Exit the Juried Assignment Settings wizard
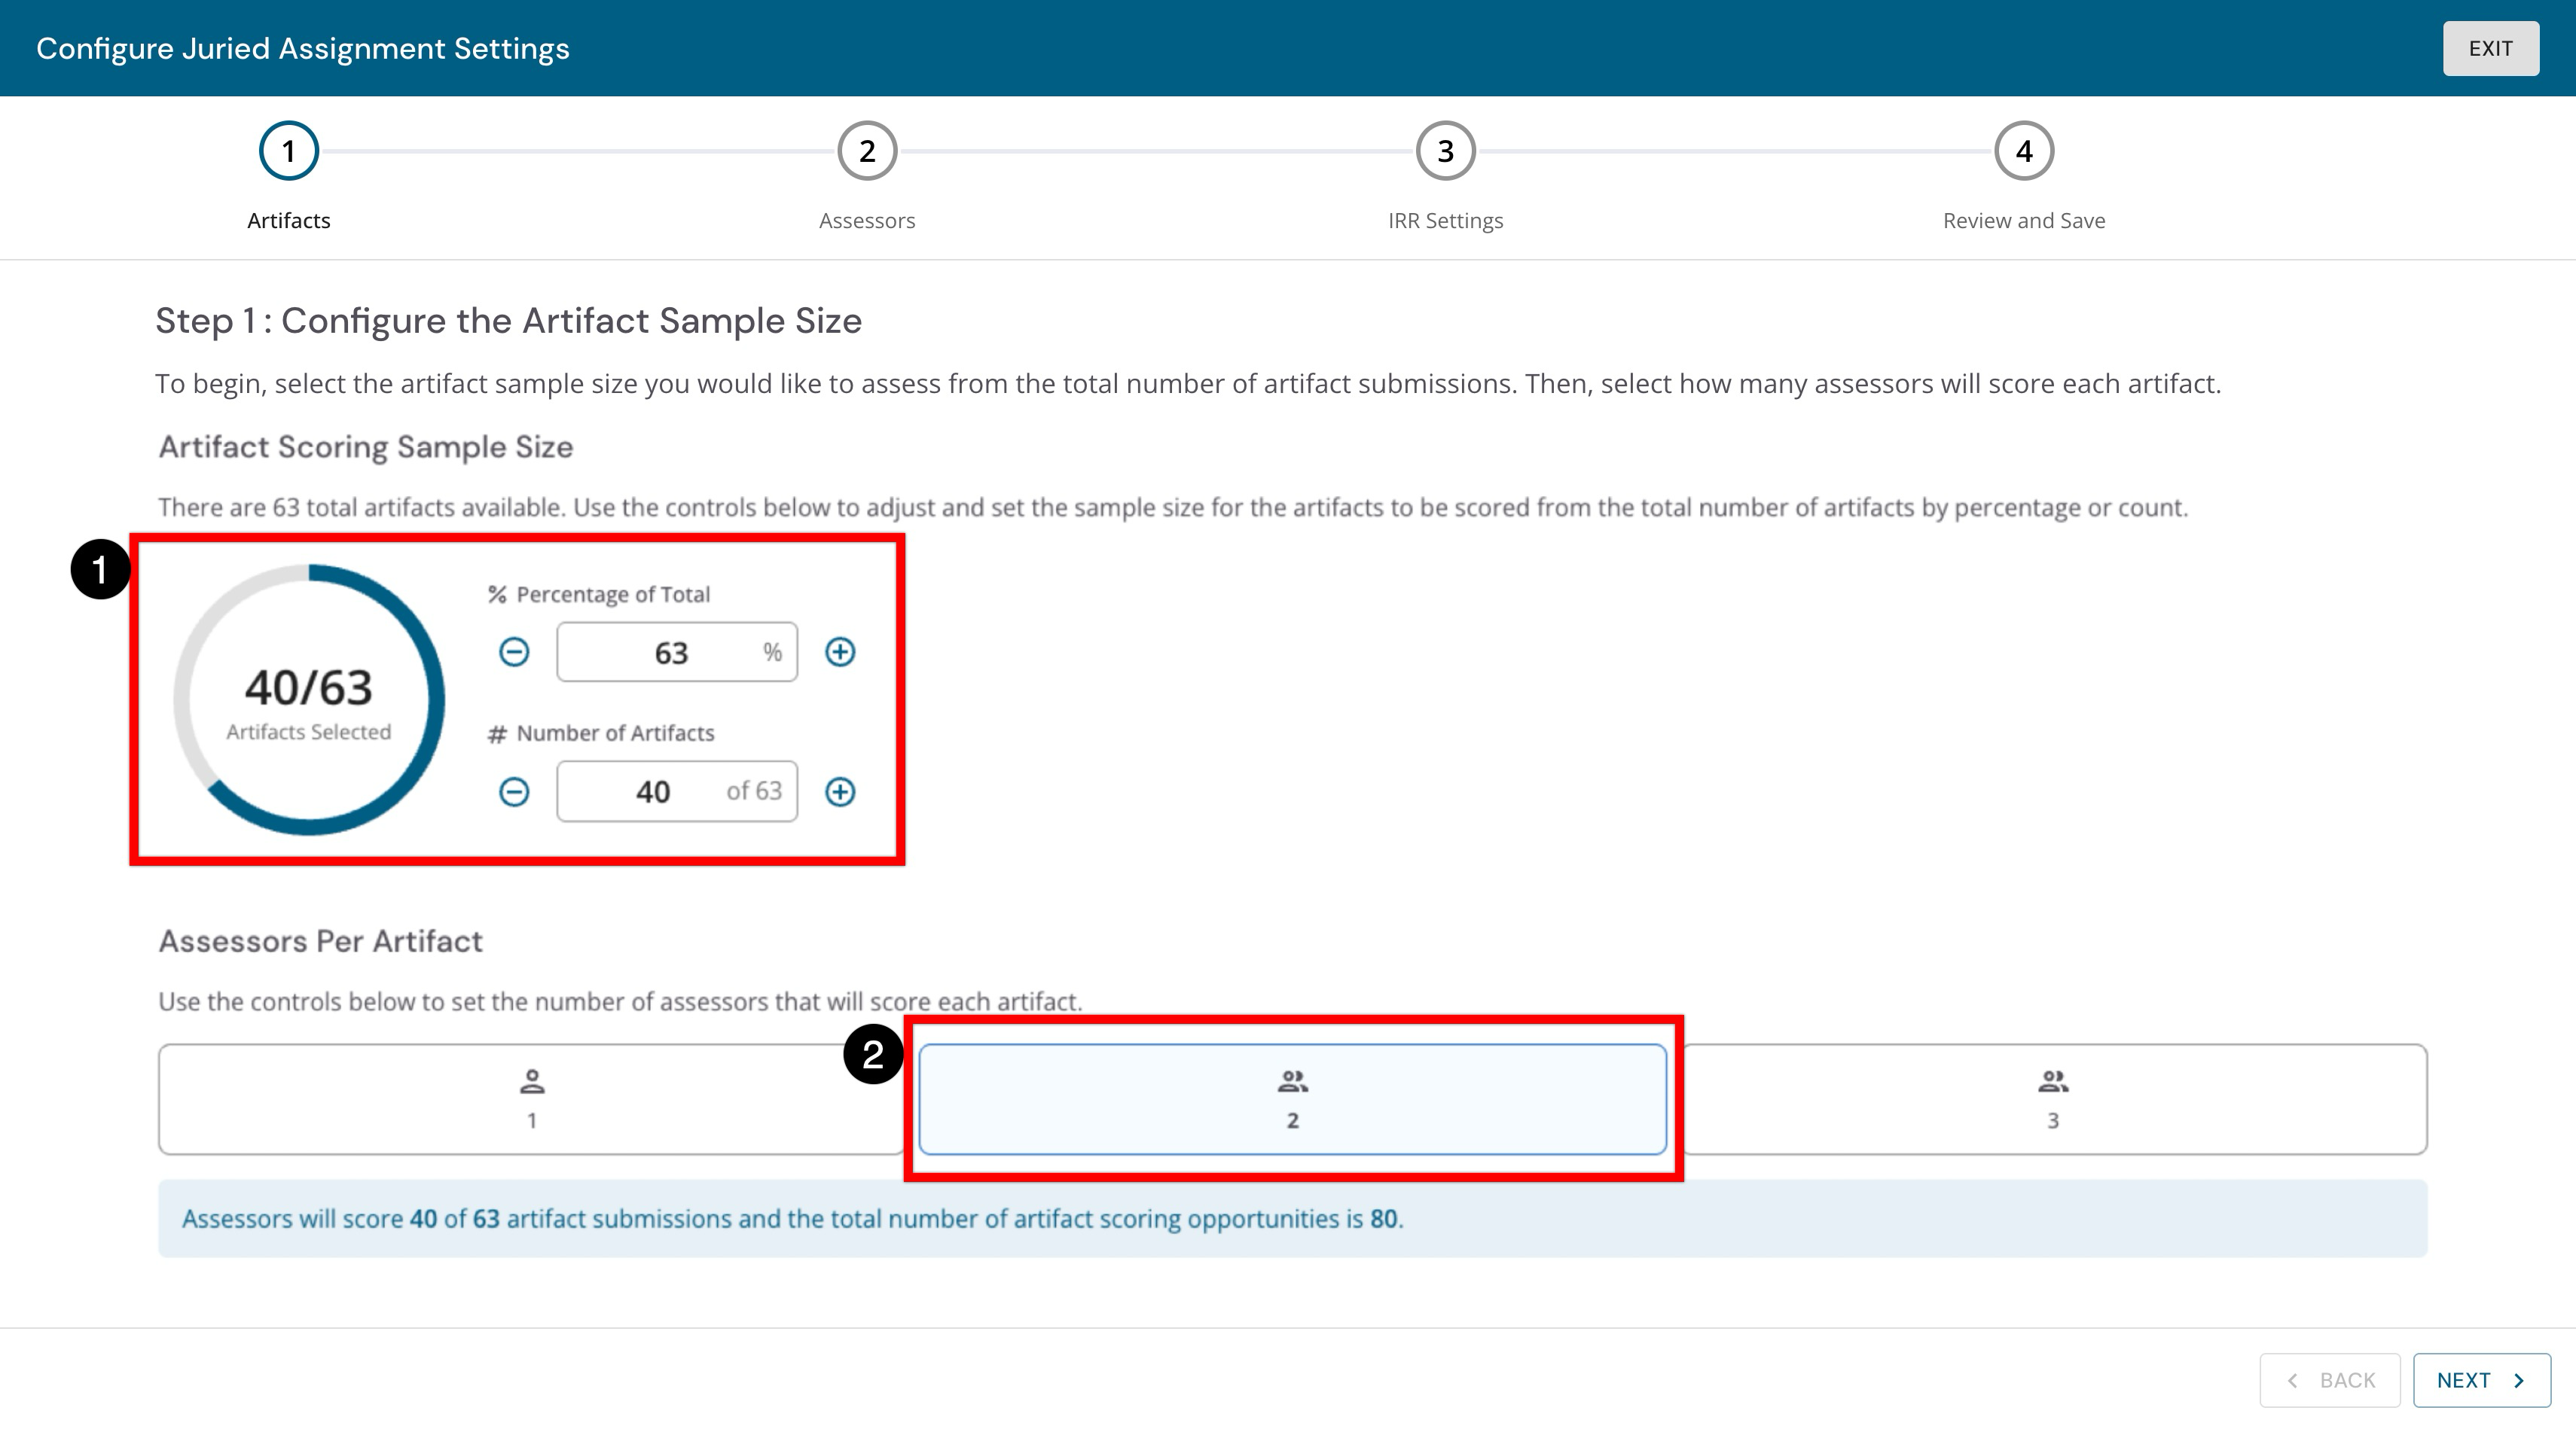 [2491, 49]
